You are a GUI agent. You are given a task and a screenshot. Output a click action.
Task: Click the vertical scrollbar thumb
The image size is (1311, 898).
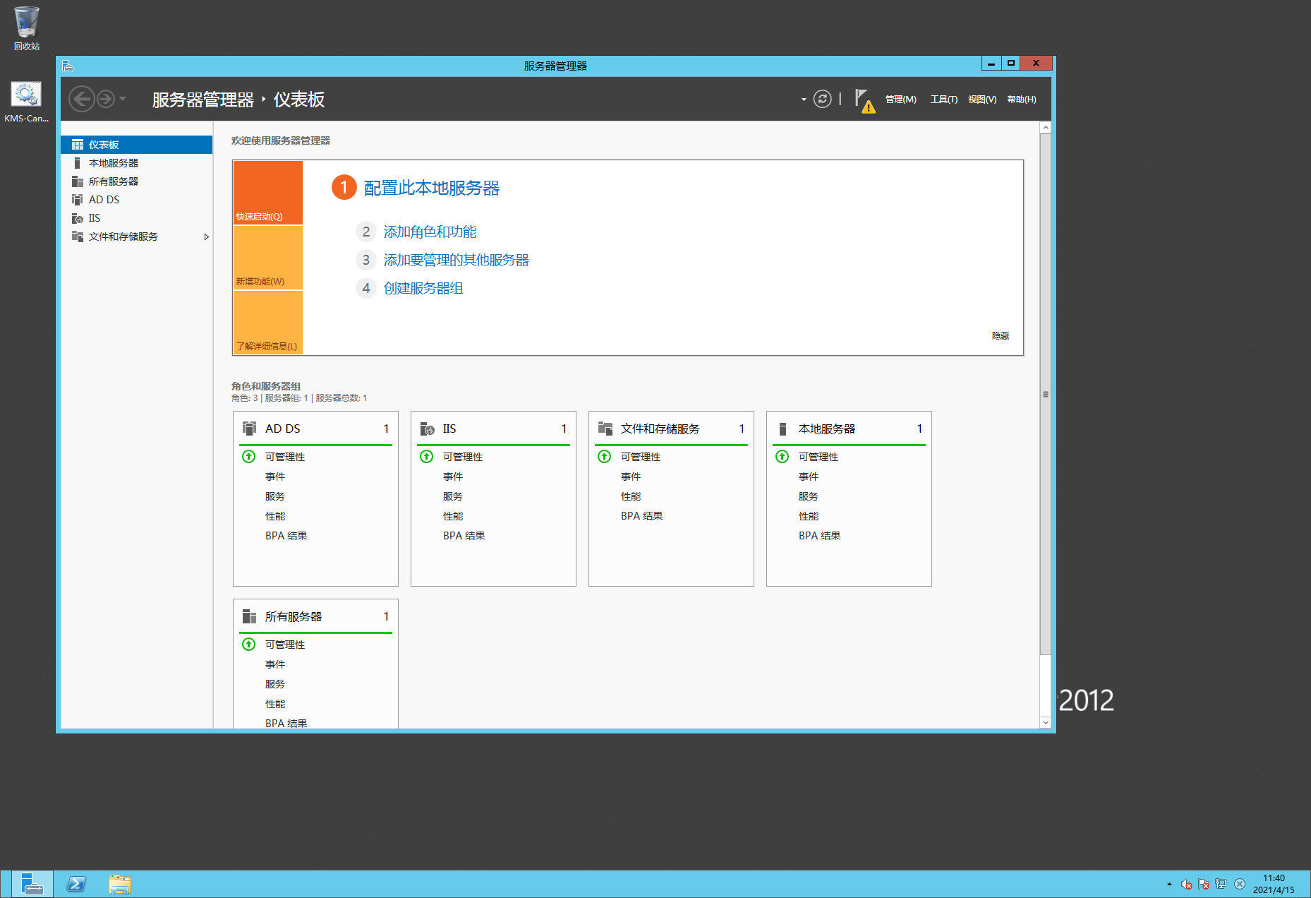click(1046, 394)
